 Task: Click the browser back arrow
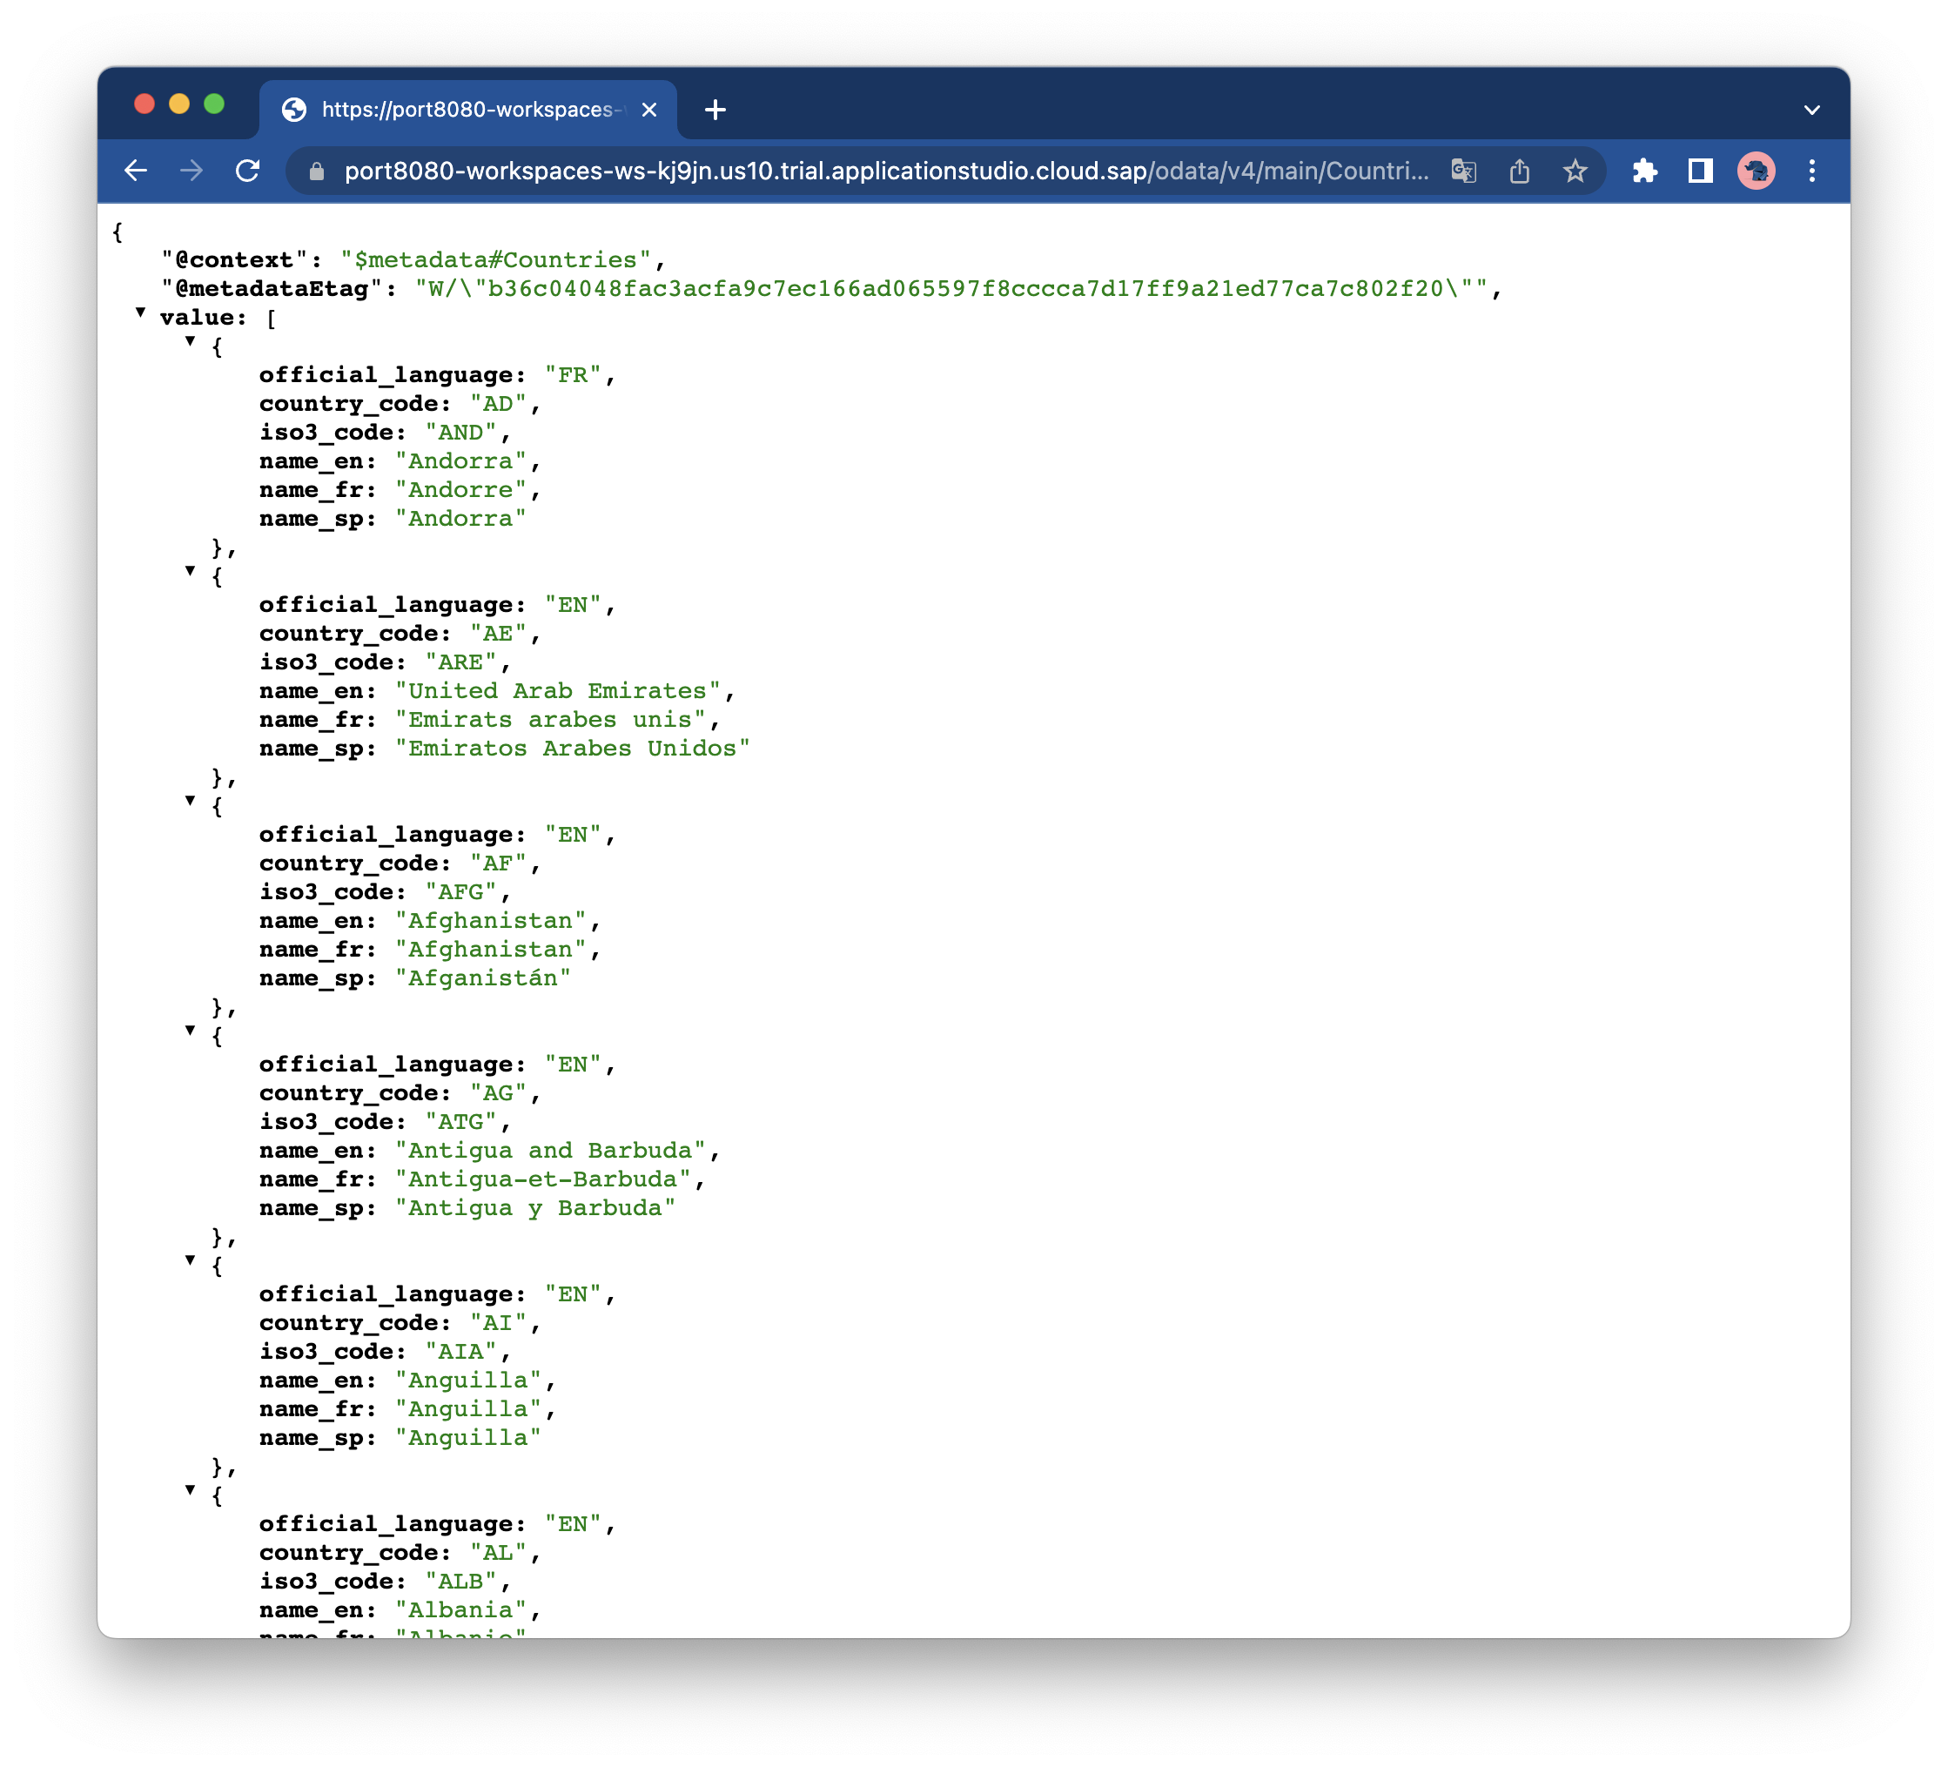[137, 171]
